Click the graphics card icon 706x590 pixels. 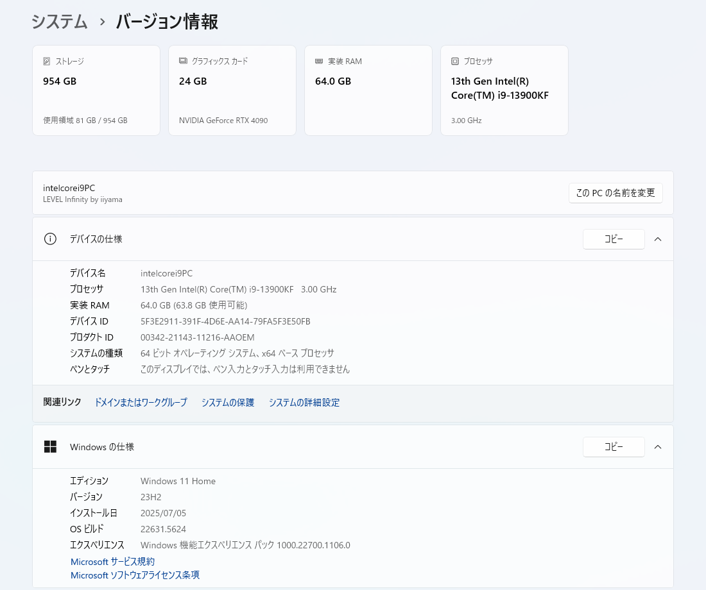183,61
